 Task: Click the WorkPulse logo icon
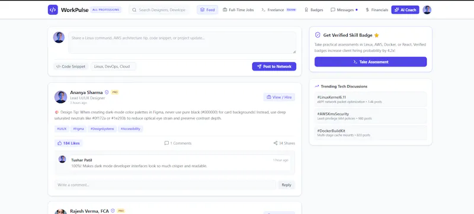point(53,9)
